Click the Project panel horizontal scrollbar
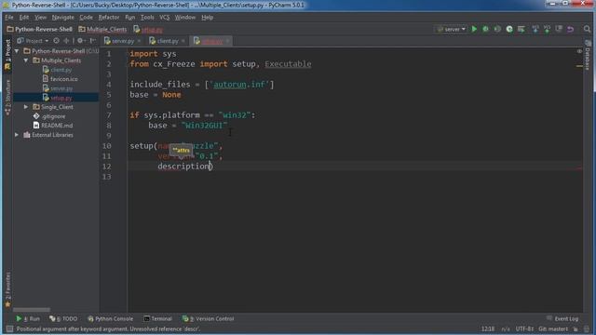 32,310
